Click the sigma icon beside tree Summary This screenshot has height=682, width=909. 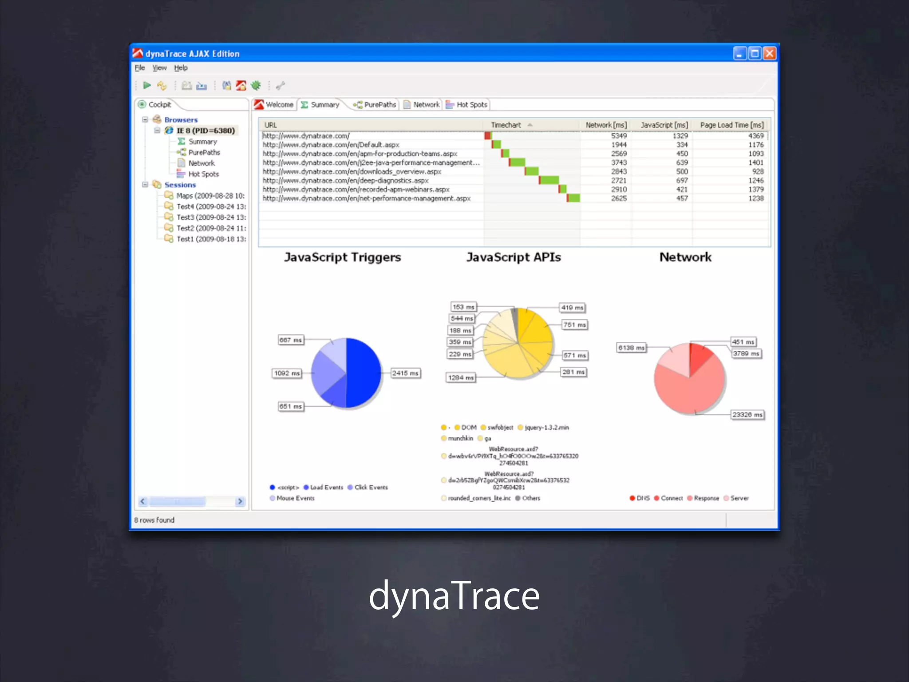click(181, 141)
